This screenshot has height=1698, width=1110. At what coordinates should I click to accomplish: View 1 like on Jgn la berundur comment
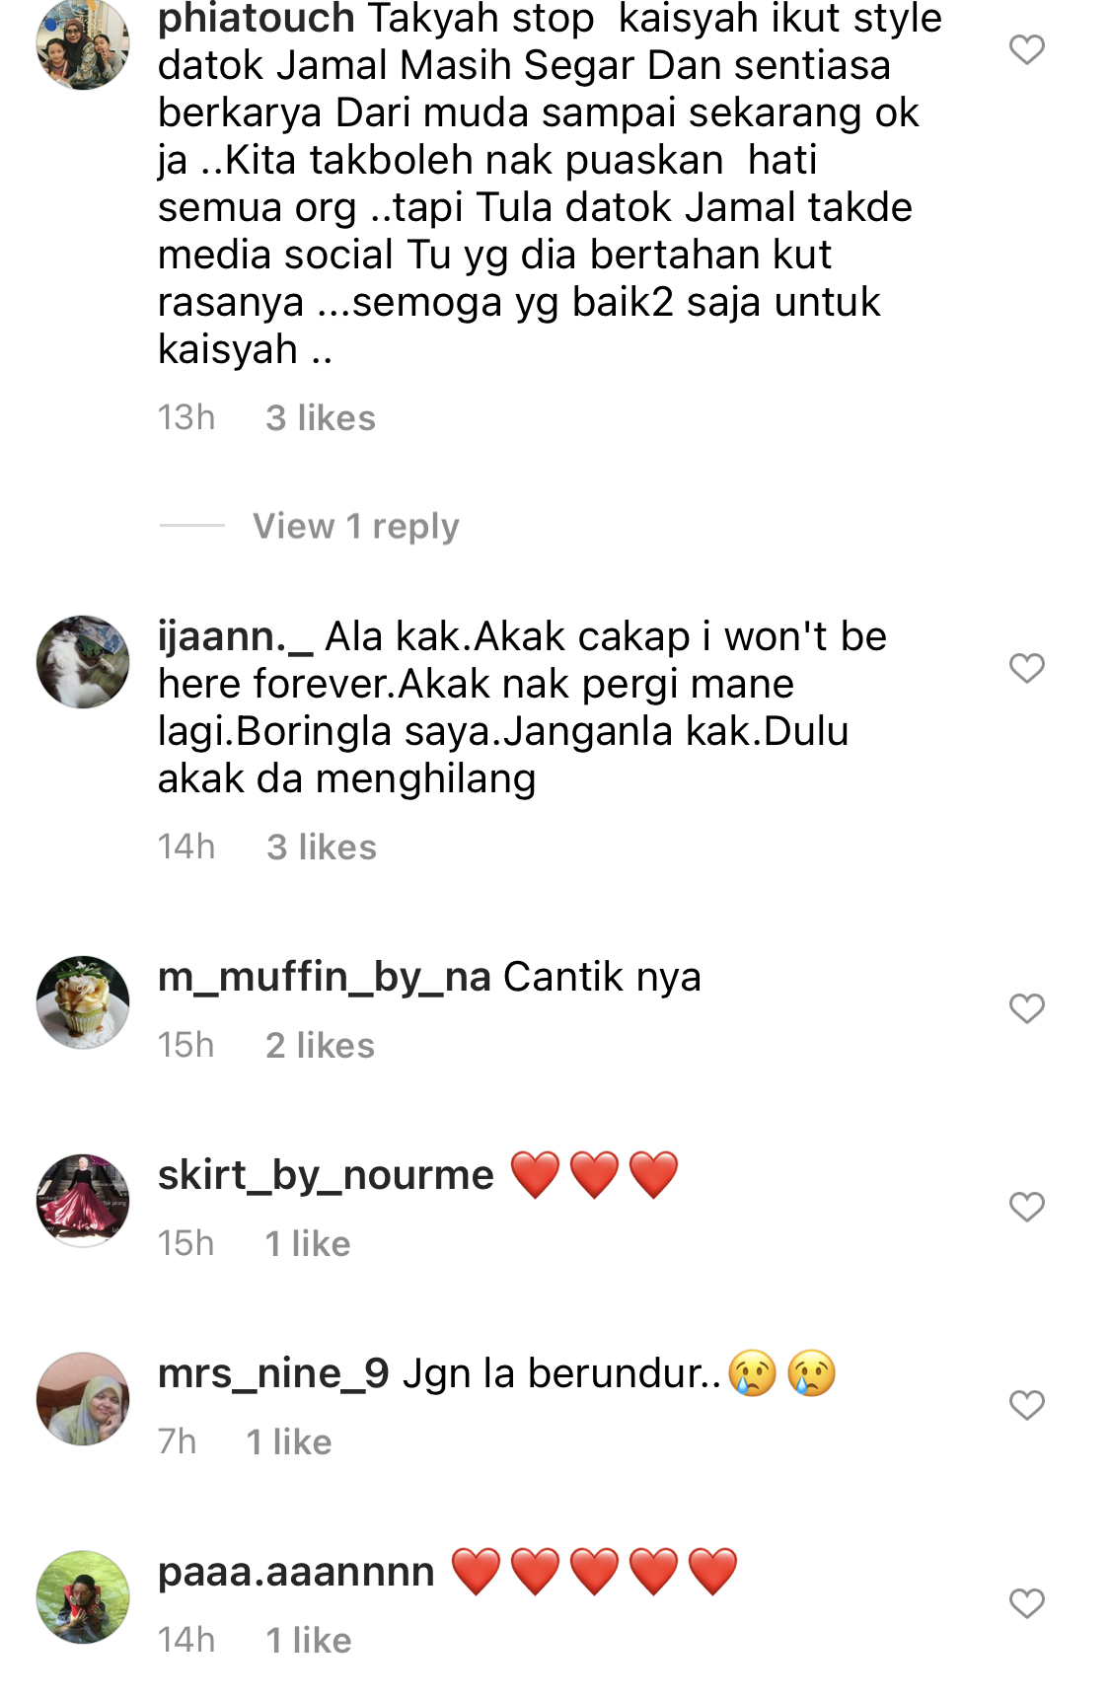(x=289, y=1442)
